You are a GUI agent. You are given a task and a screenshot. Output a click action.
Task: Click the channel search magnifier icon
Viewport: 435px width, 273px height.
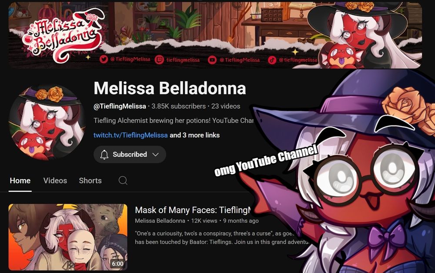(123, 180)
